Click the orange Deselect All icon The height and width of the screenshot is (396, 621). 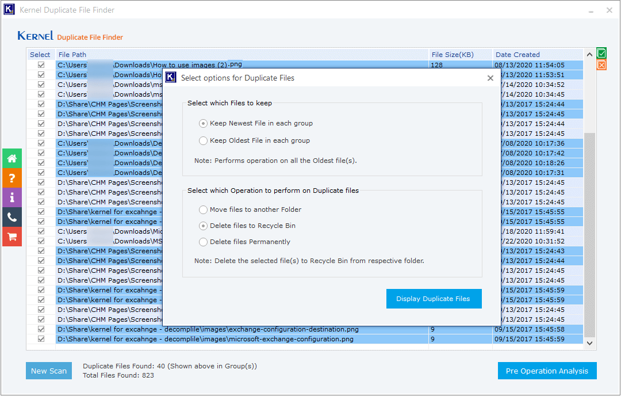601,65
